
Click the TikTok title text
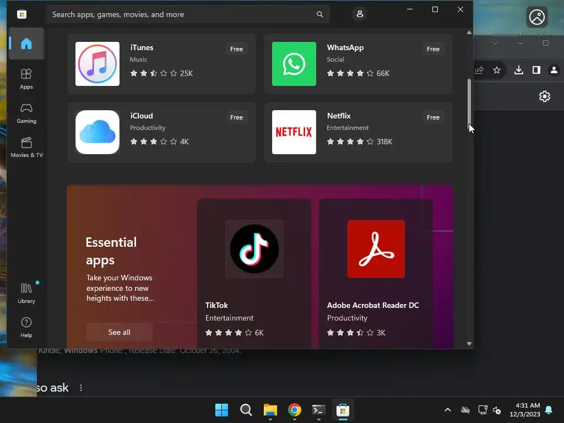point(216,305)
